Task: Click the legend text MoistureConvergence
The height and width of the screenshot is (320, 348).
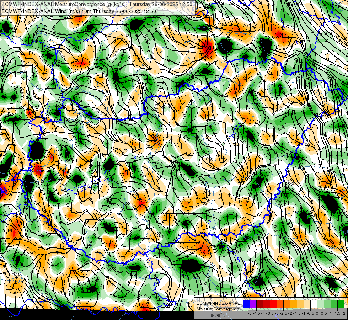Action: pos(218,309)
